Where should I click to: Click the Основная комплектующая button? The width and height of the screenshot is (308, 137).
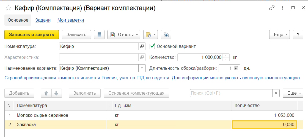pyautogui.click(x=136, y=93)
